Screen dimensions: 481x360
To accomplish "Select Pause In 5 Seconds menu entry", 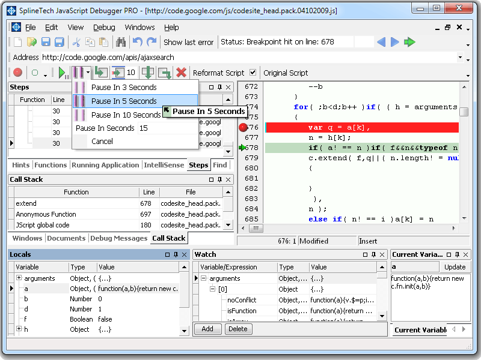I will tap(120, 101).
